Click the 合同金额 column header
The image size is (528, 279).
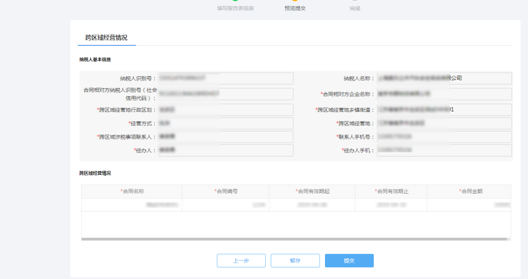[x=469, y=191]
